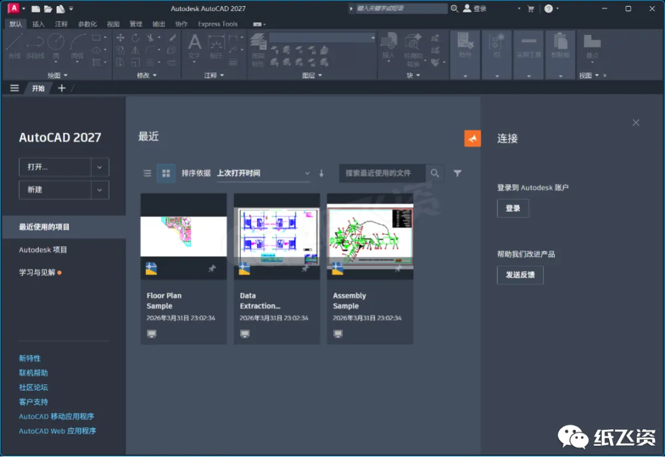This screenshot has width=665, height=457.
Task: Switch to the 视图 ribbon tab
Action: (113, 24)
